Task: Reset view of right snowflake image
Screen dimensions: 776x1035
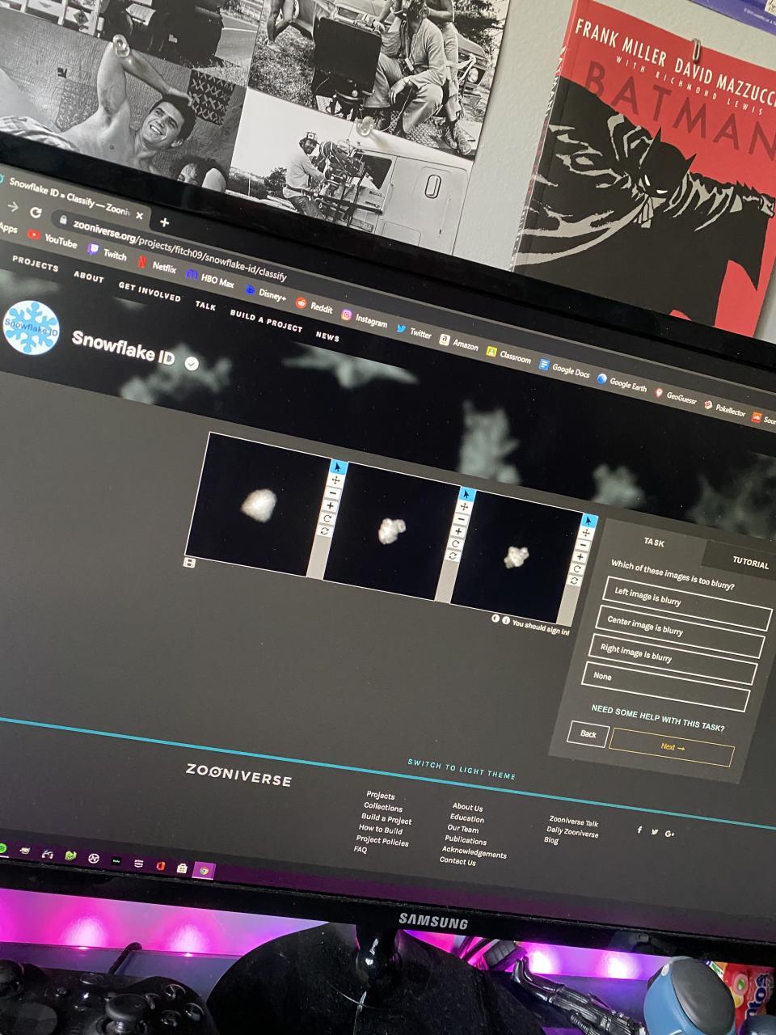Action: (574, 581)
